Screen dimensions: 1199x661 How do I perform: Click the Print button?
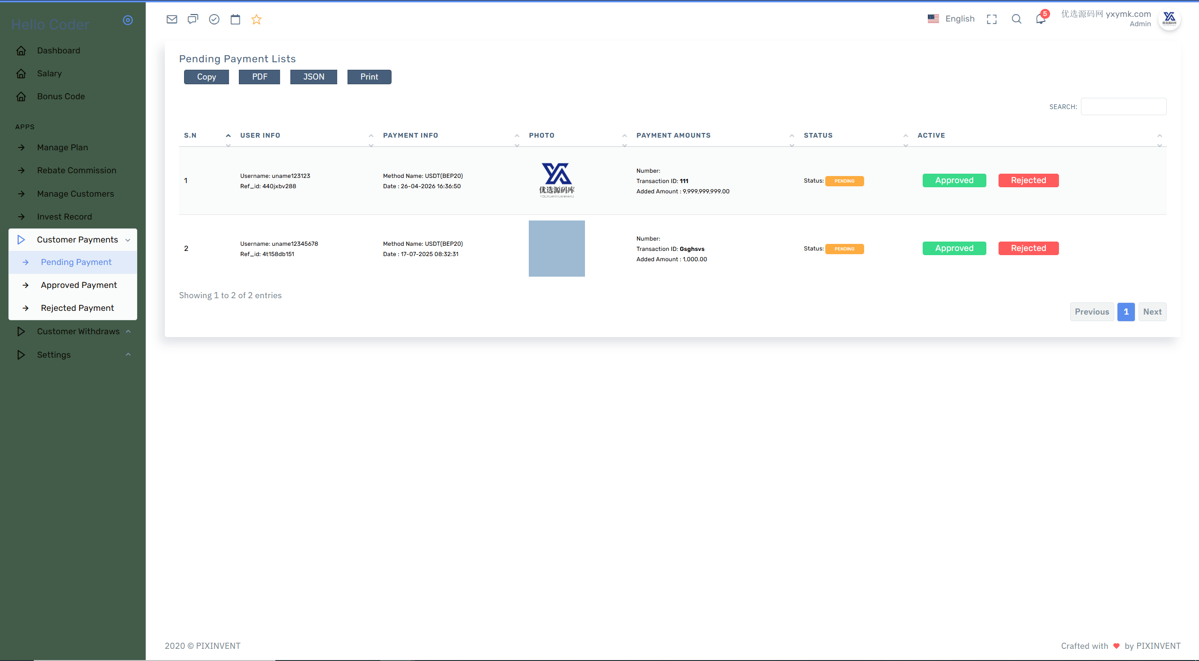point(369,77)
